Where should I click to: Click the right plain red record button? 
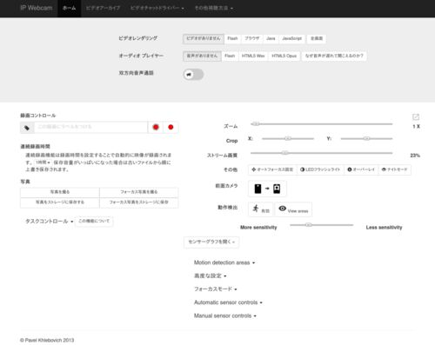[x=171, y=127]
